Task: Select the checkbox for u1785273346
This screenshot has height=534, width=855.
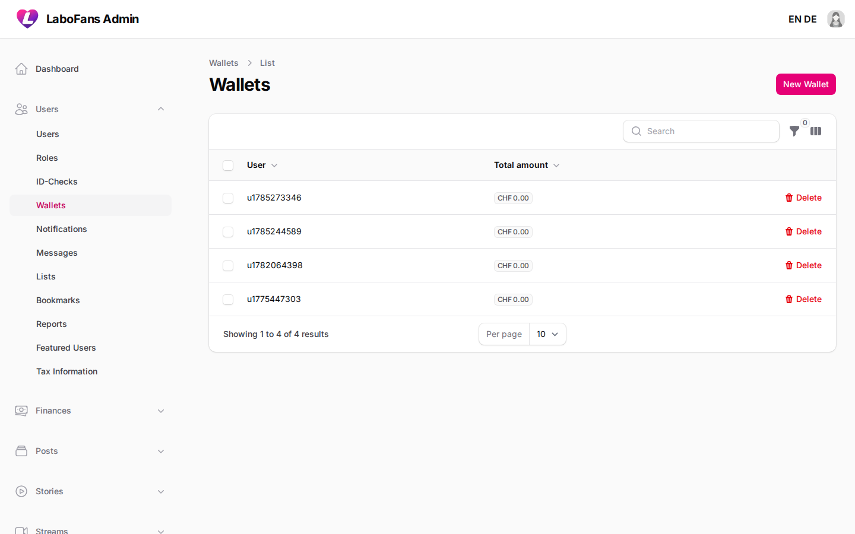Action: 228,198
